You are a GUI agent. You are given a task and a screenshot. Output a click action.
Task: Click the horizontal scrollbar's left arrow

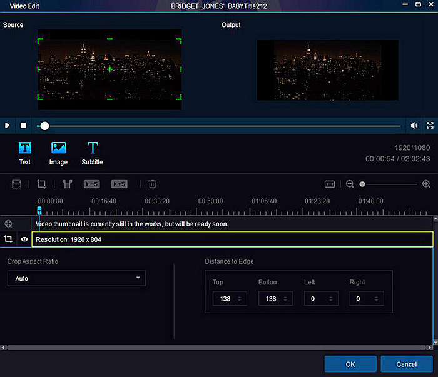(3, 348)
